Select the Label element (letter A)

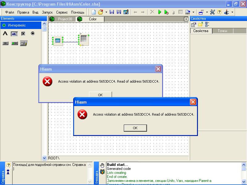tap(5, 34)
